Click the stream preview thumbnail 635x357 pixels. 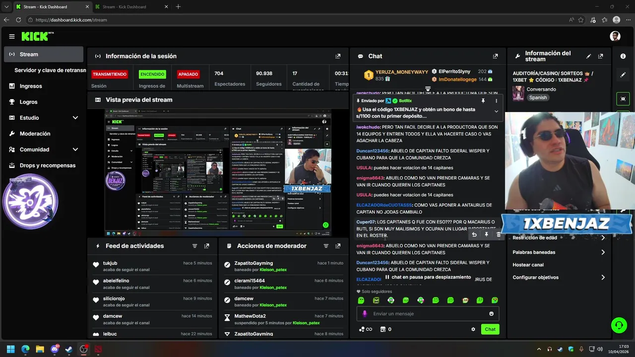pyautogui.click(x=218, y=173)
